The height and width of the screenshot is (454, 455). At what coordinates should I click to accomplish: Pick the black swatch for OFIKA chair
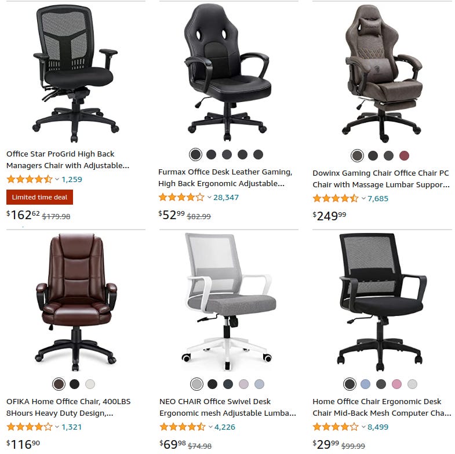[x=74, y=384]
